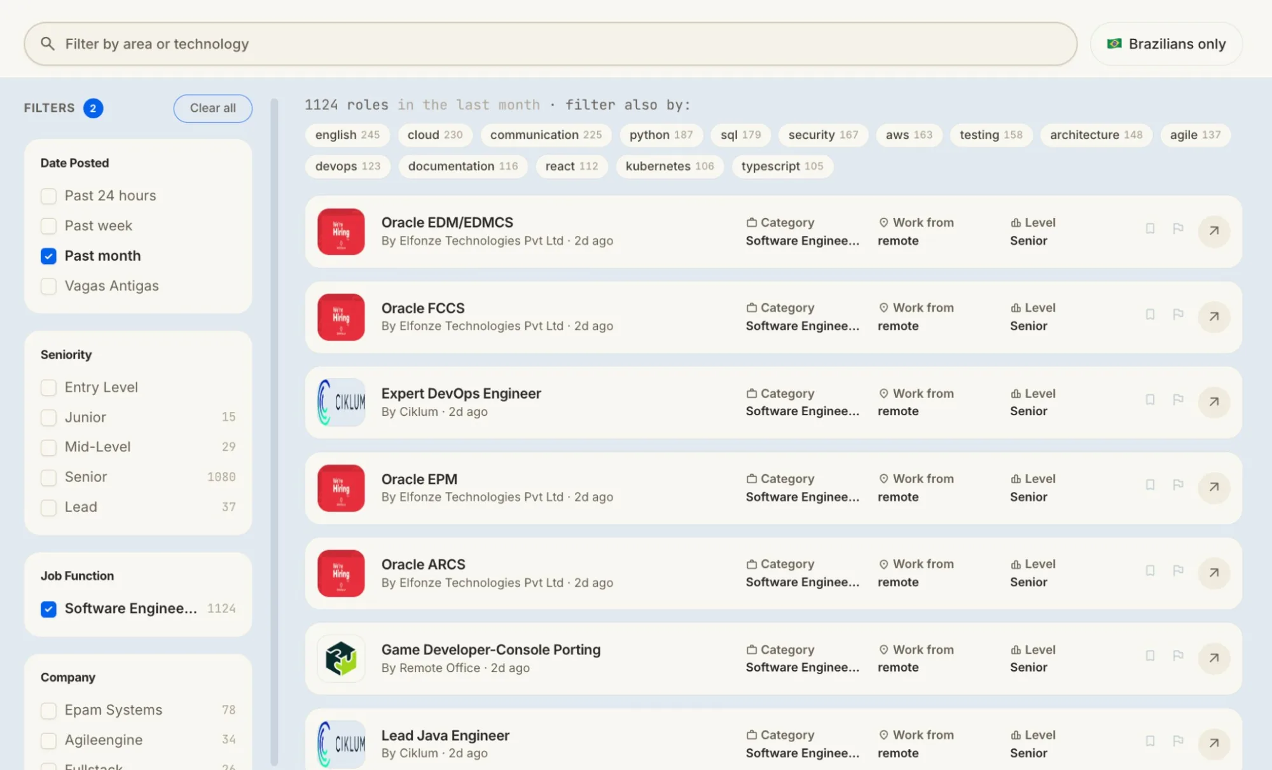This screenshot has height=770, width=1272.
Task: Uncheck the Past month filter
Action: point(48,256)
